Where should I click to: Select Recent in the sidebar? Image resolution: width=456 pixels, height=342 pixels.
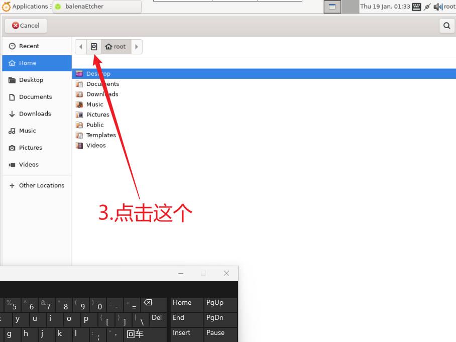37,46
